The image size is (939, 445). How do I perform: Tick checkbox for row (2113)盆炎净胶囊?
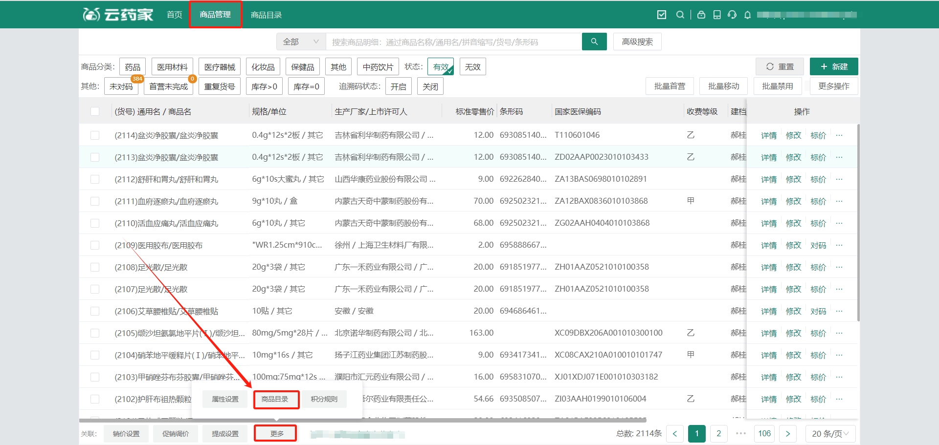pyautogui.click(x=95, y=157)
